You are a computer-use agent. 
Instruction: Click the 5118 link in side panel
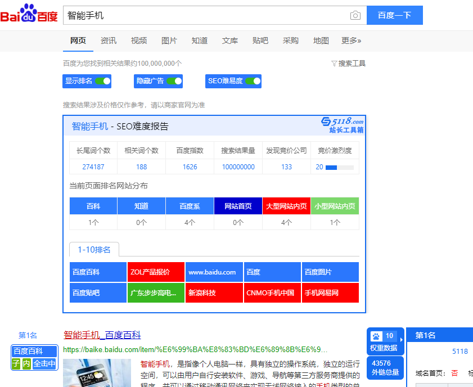[x=460, y=352]
